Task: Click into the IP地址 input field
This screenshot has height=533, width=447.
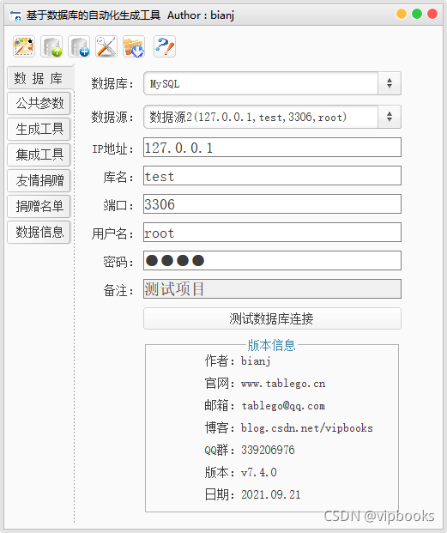Action: (273, 148)
